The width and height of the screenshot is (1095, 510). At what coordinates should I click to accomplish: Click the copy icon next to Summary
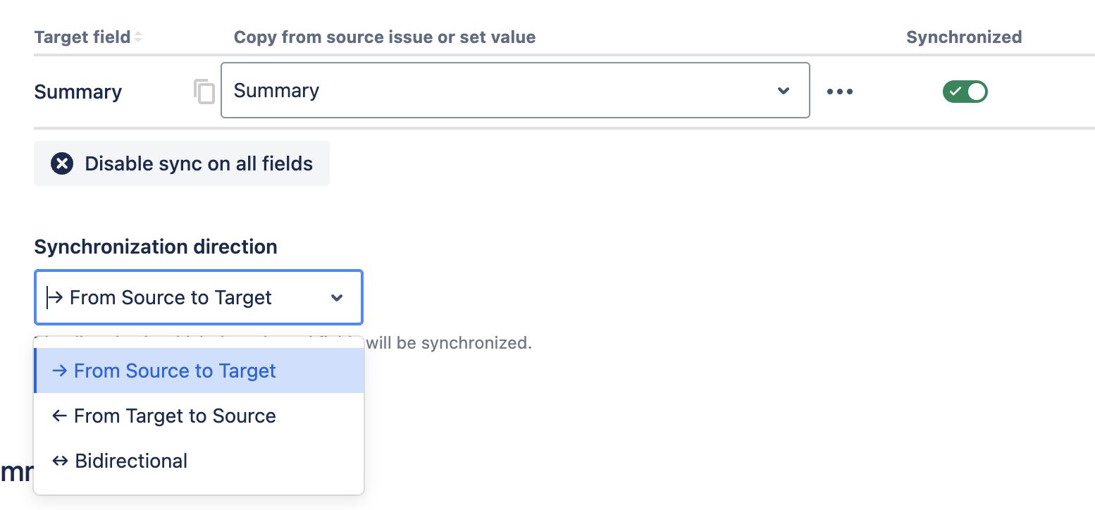[204, 92]
